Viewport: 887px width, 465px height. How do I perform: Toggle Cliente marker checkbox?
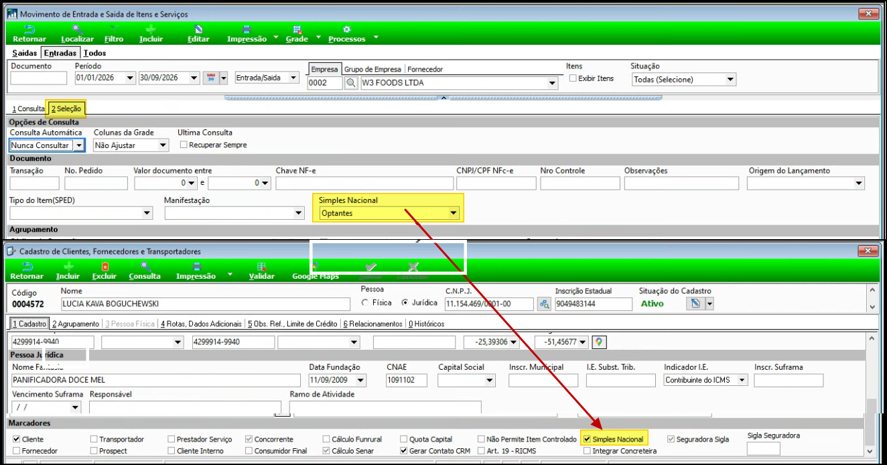16,440
